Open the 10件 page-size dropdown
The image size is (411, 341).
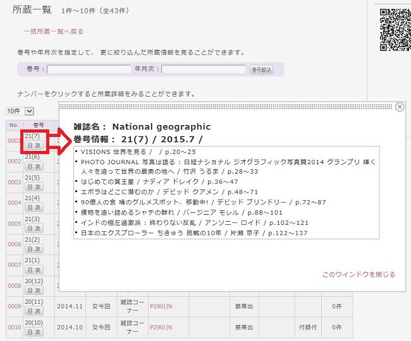[x=20, y=111]
